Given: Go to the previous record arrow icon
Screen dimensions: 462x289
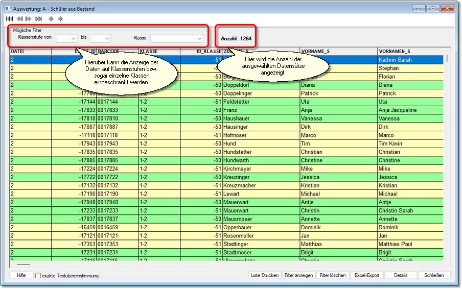Looking at the screenshot, I should pos(19,19).
